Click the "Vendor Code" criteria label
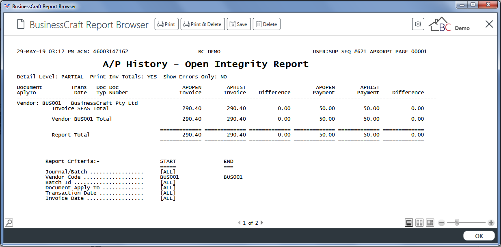The width and height of the screenshot is (501, 247). click(x=63, y=177)
